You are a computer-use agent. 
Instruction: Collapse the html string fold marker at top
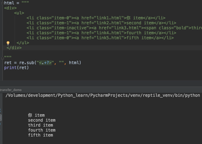coord(2,4)
